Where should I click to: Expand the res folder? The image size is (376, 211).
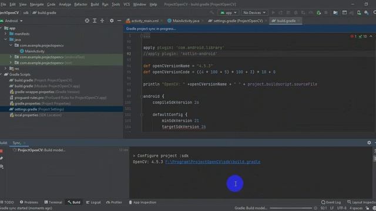tap(5, 69)
